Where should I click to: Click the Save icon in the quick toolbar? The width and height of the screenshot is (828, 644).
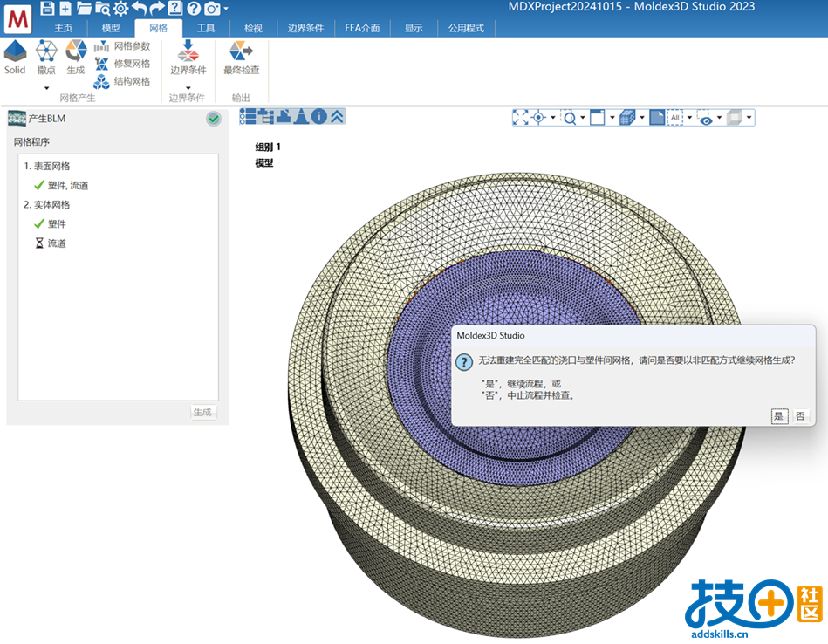tap(47, 8)
